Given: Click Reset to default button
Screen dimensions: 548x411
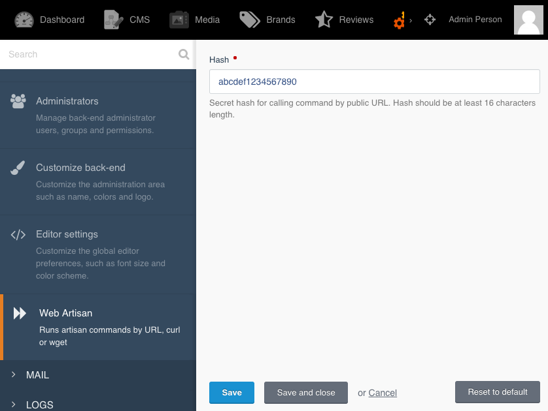Looking at the screenshot, I should 498,392.
